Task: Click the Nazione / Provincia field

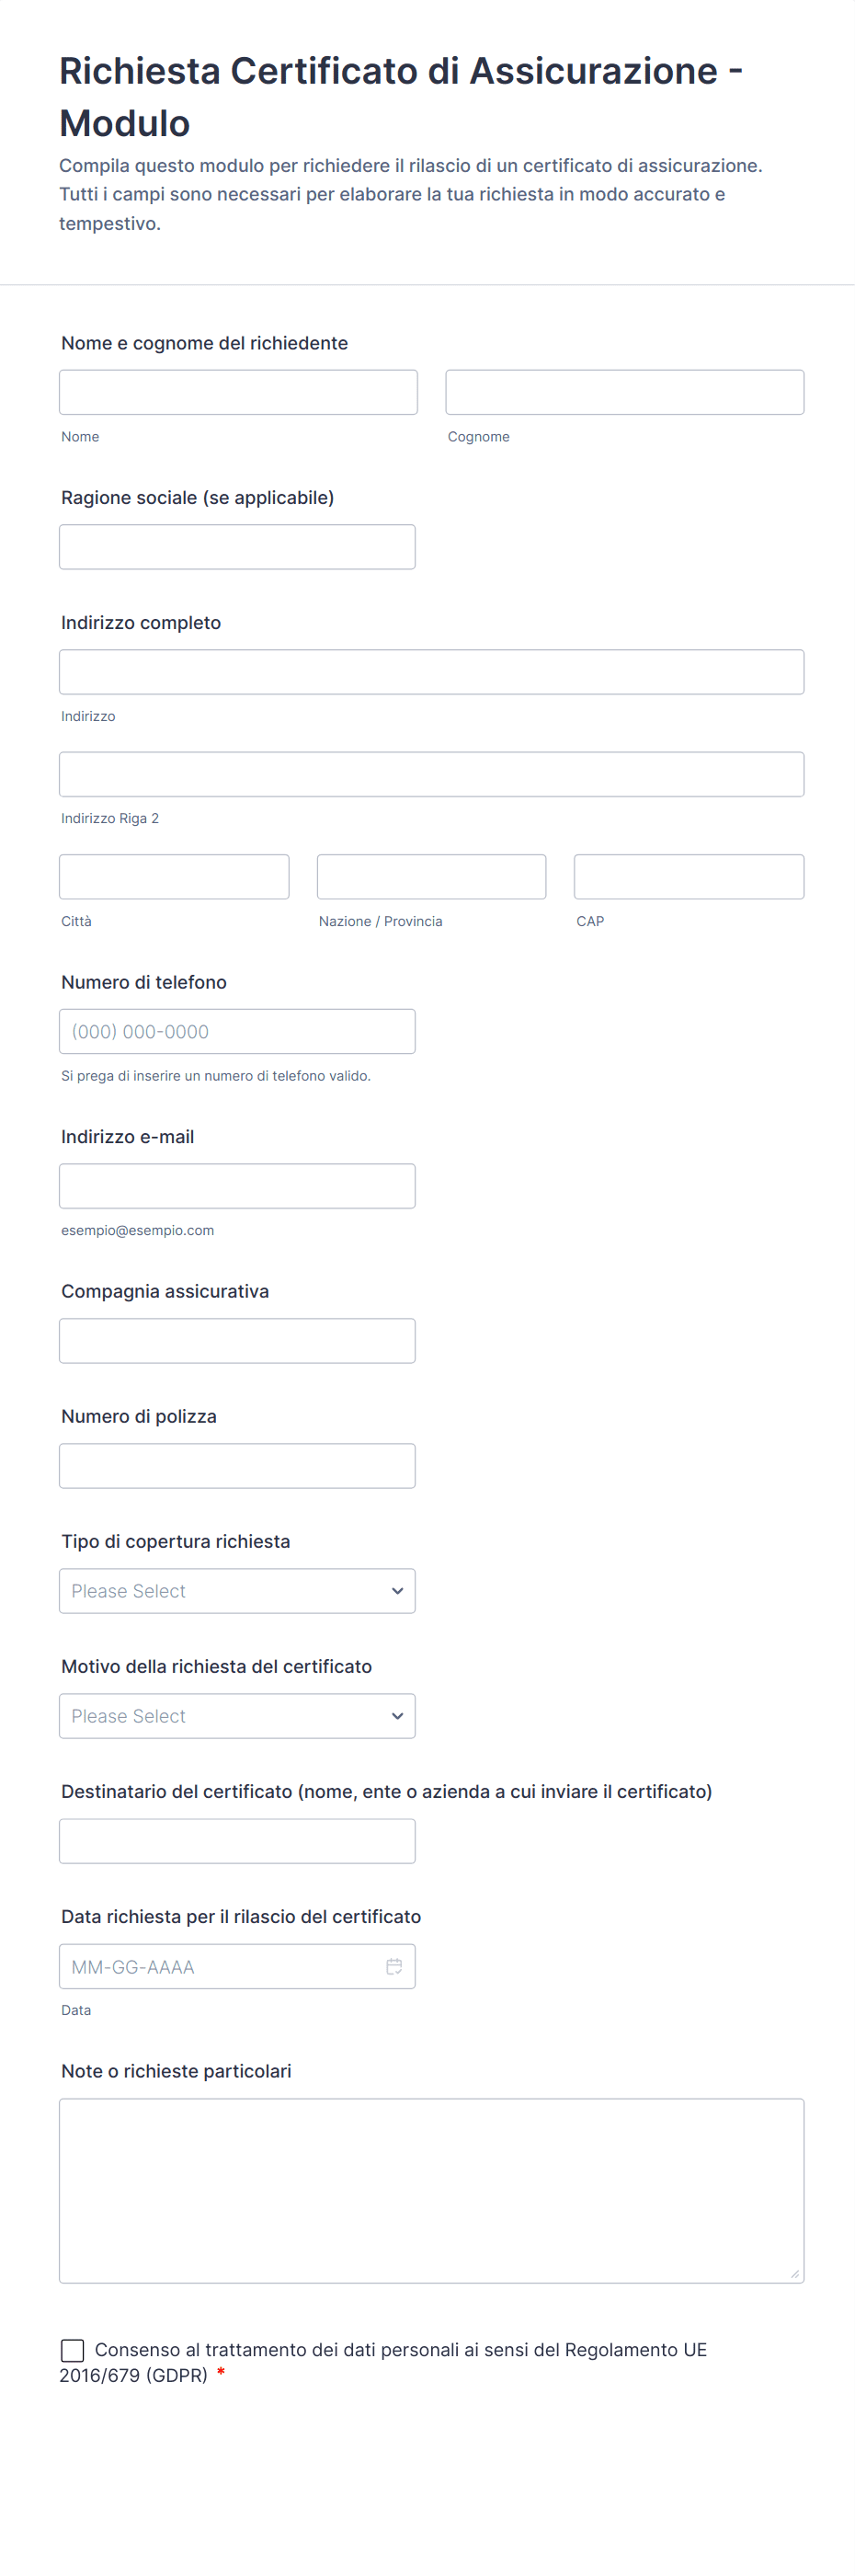Action: point(431,876)
